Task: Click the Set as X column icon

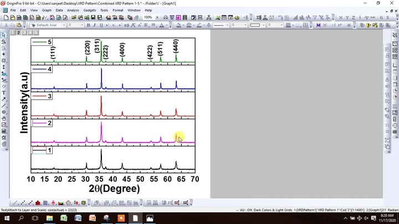Action: click(341, 18)
